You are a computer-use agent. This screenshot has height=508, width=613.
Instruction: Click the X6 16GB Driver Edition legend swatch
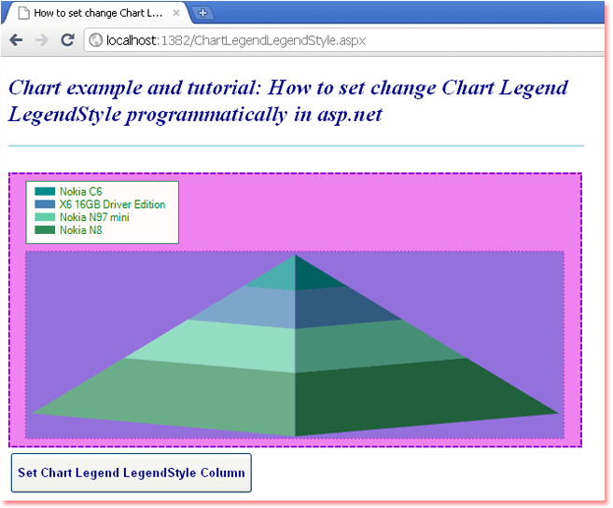(x=45, y=204)
